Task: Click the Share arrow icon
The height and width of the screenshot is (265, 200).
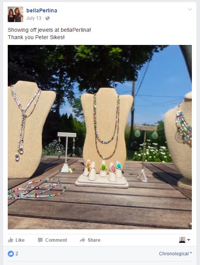Action: pyautogui.click(x=82, y=240)
